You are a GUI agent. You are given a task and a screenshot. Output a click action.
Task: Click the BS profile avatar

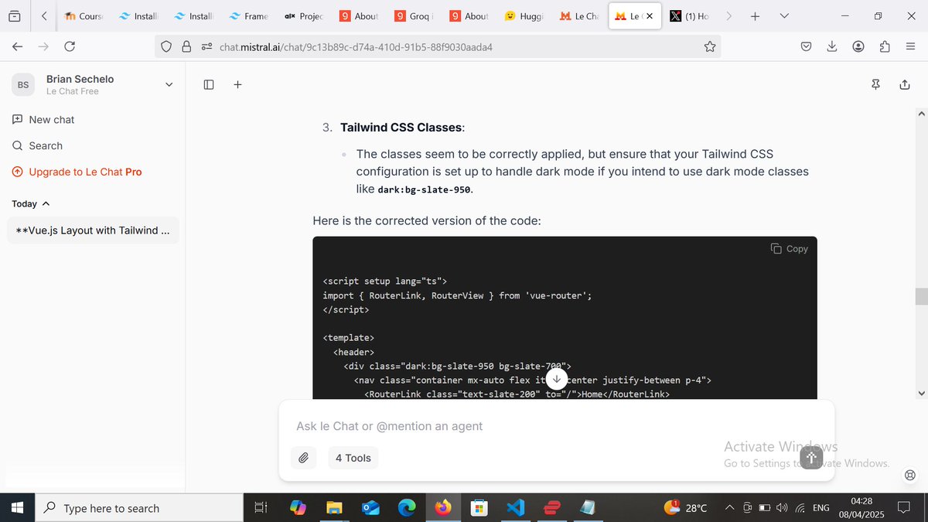(23, 84)
